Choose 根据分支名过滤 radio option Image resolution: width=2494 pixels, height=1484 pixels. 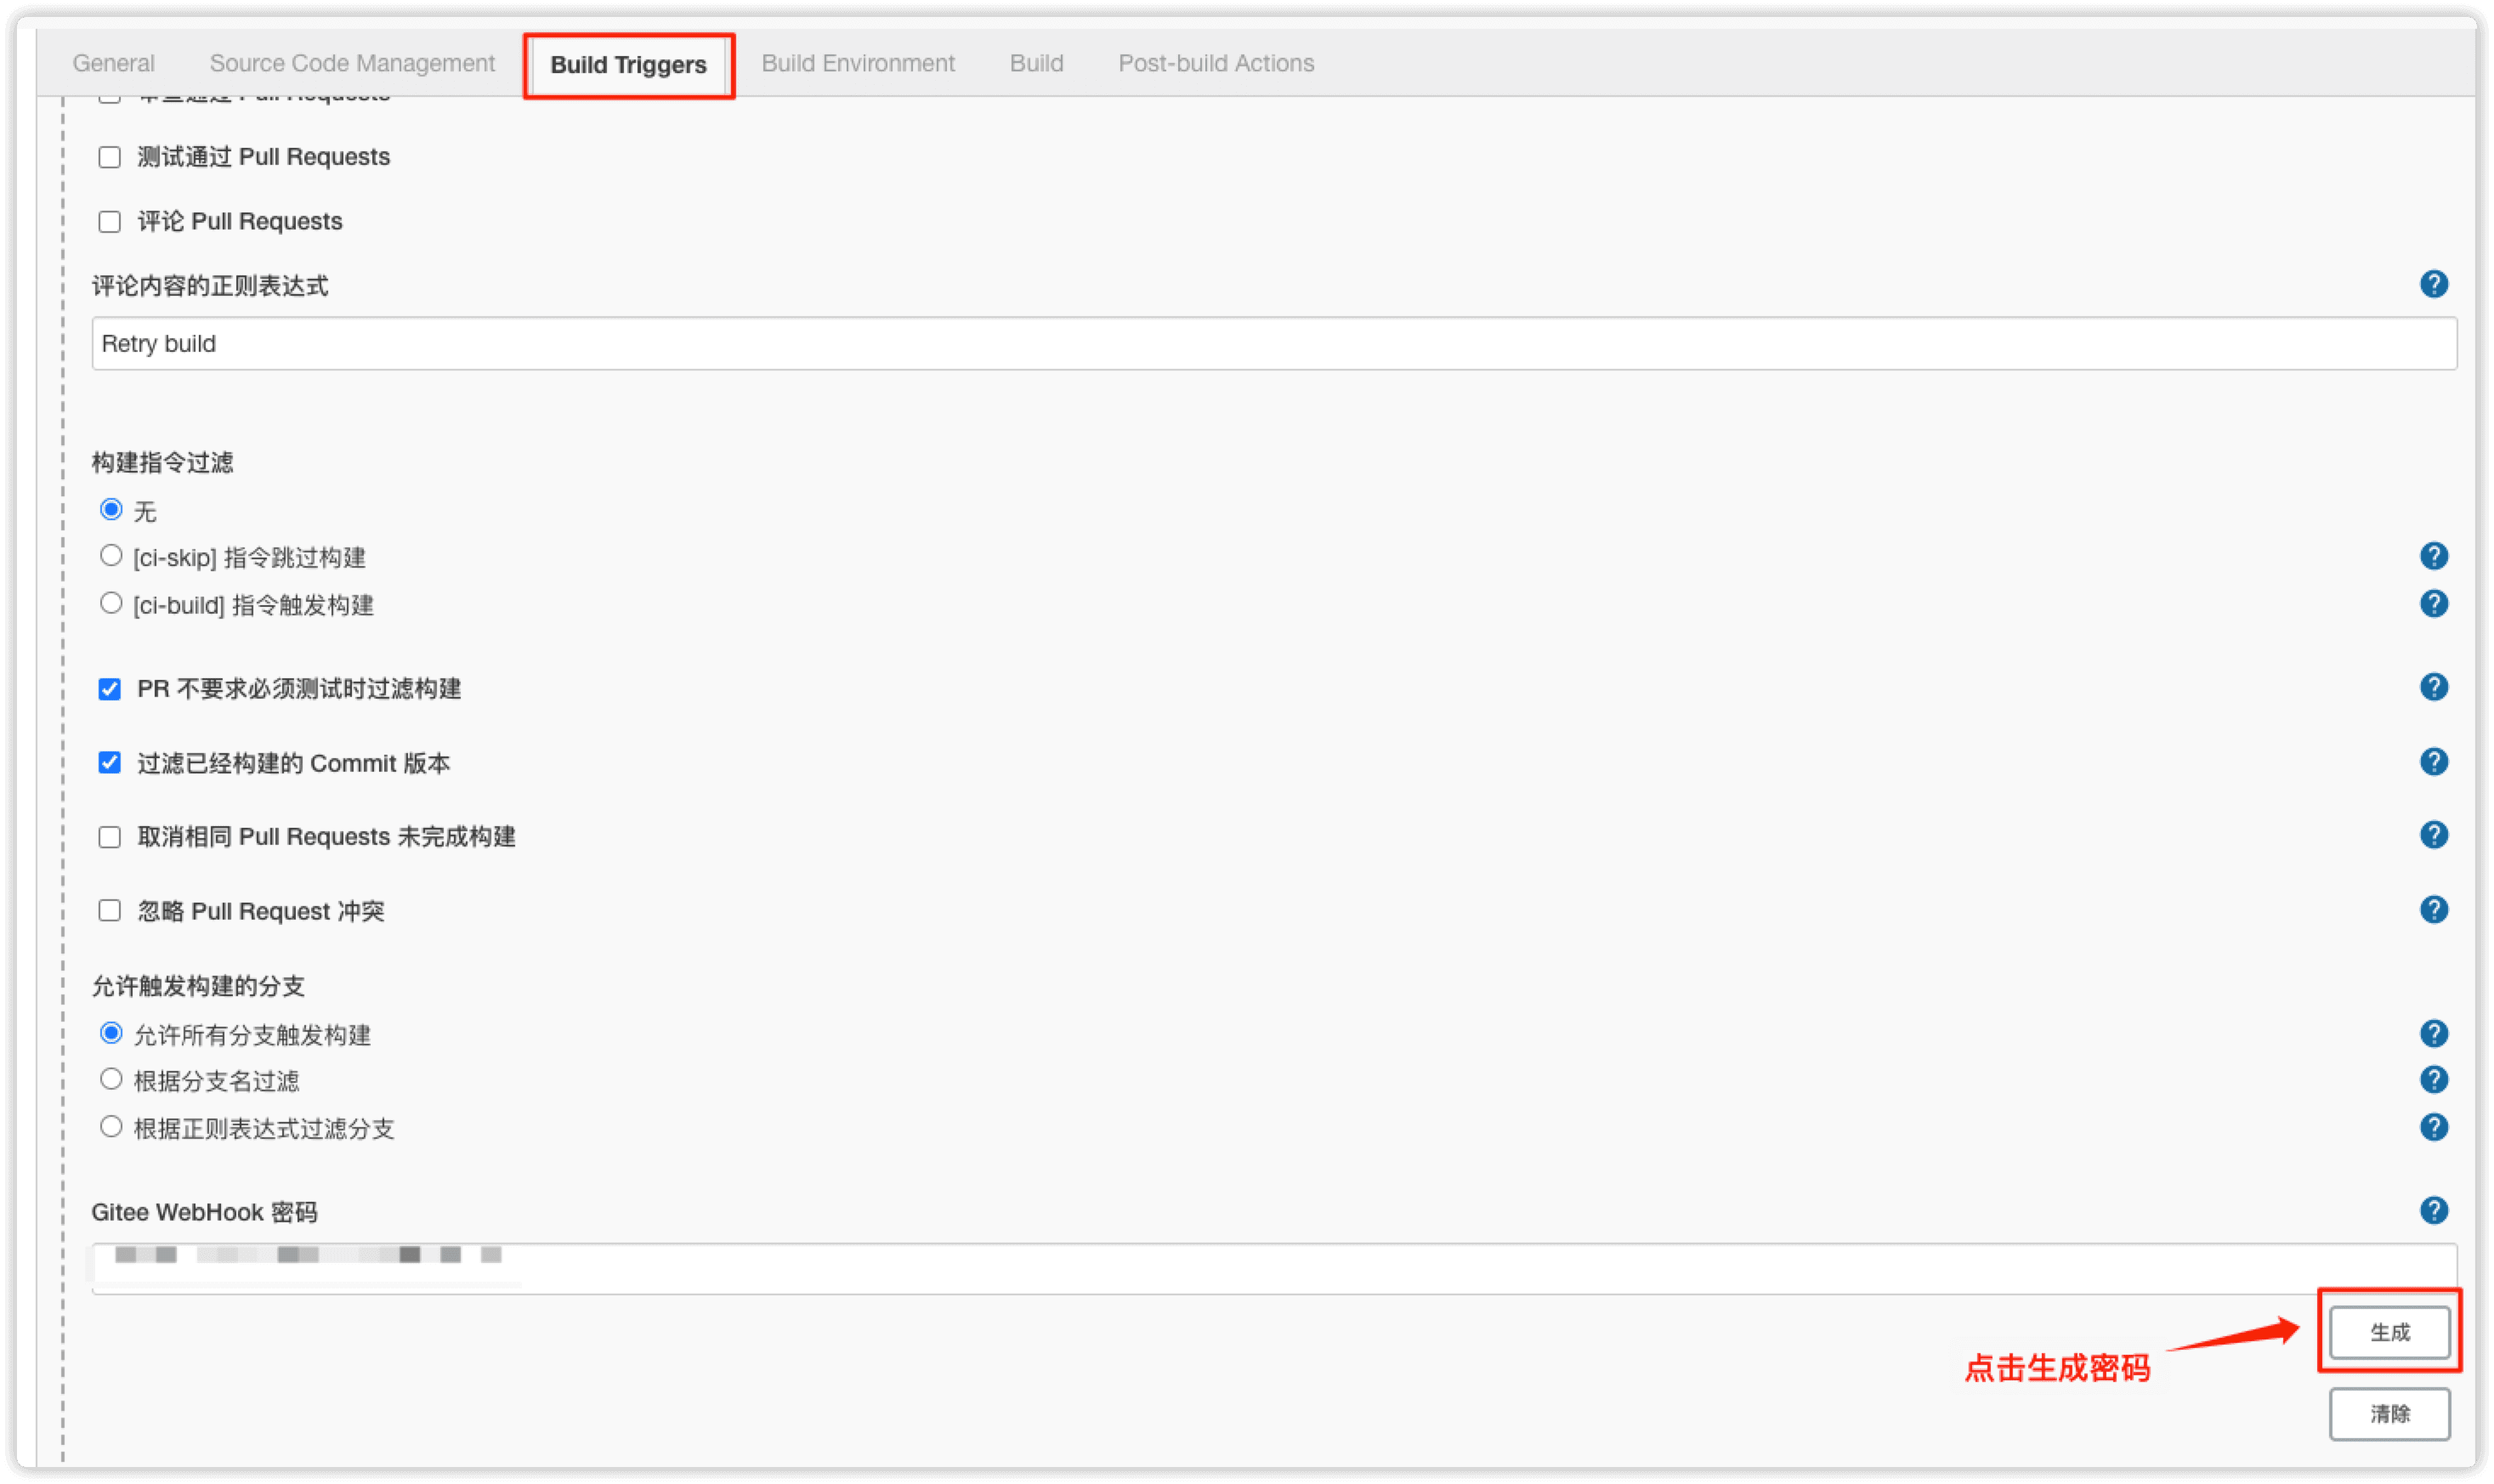point(111,1080)
